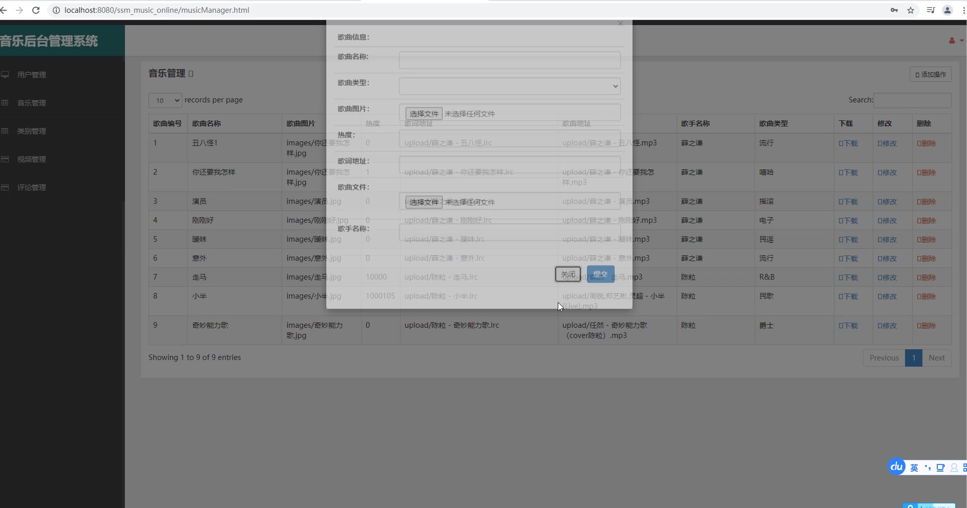967x508 pixels.
Task: Click 下载 link for song 奇妙能力歌
Action: coord(848,326)
